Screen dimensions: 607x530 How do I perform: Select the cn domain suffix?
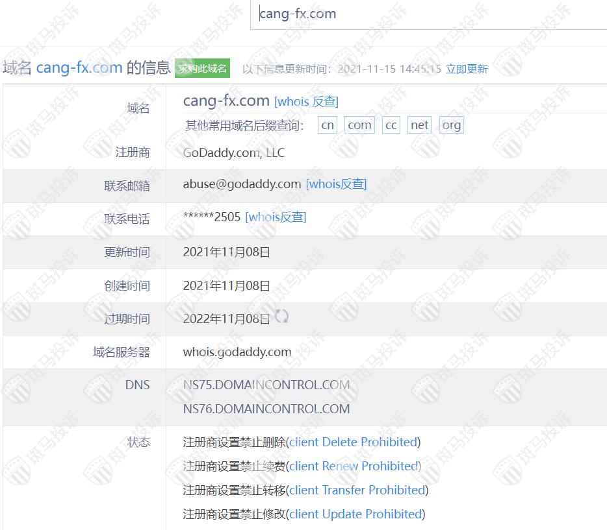coord(328,125)
